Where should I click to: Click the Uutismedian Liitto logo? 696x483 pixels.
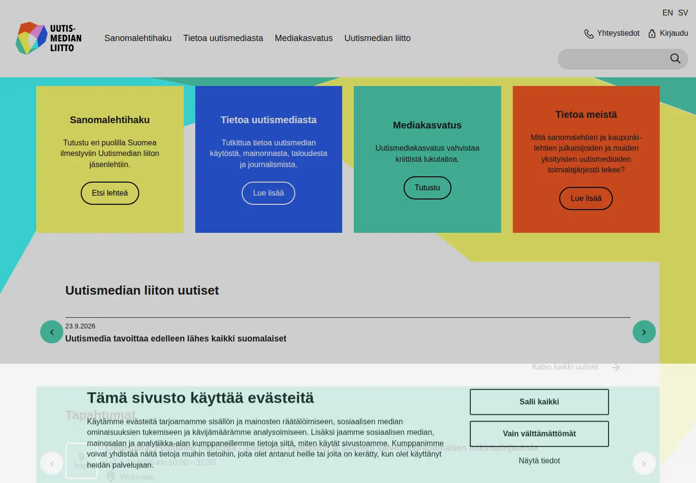click(x=48, y=38)
